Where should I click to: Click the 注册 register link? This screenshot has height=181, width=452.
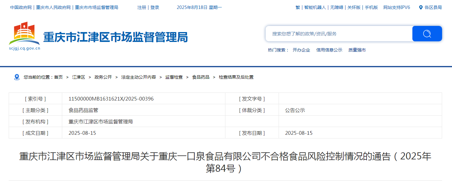[142, 7]
